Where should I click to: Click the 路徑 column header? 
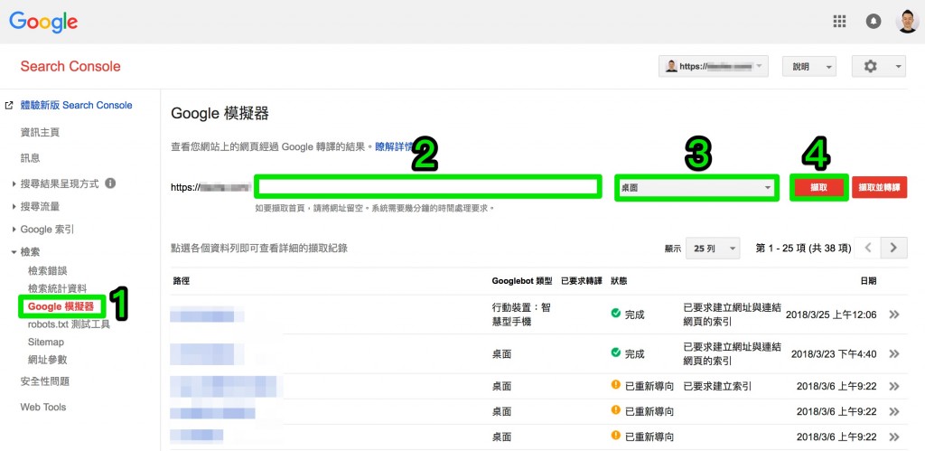182,281
